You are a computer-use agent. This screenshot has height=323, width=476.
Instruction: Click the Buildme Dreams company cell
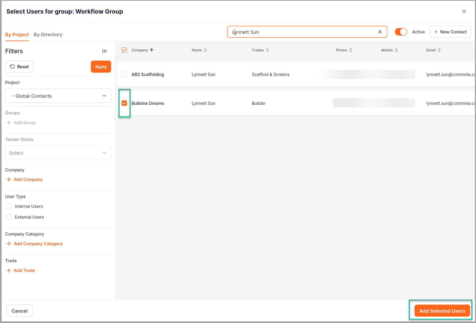pos(148,103)
